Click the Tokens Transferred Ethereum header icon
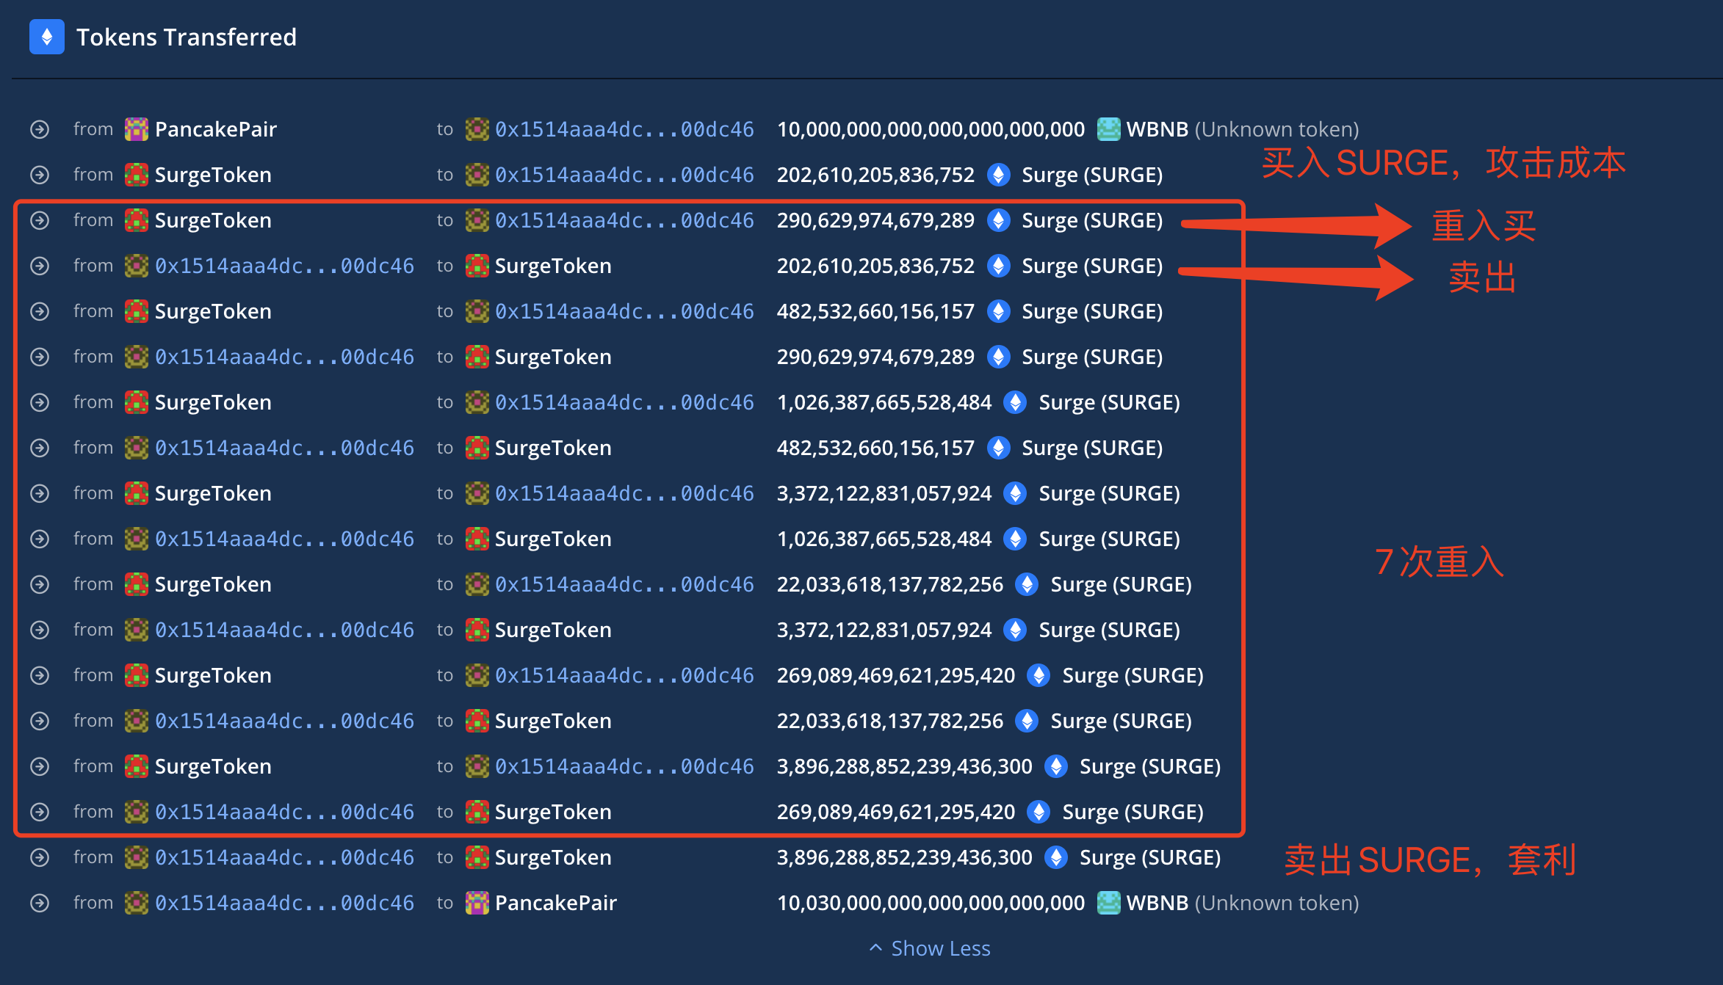Image resolution: width=1723 pixels, height=985 pixels. (46, 37)
